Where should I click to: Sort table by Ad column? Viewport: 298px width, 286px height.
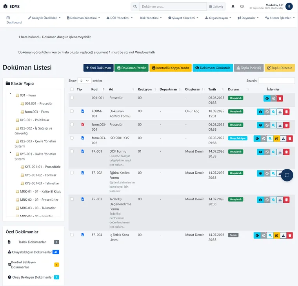click(122, 89)
